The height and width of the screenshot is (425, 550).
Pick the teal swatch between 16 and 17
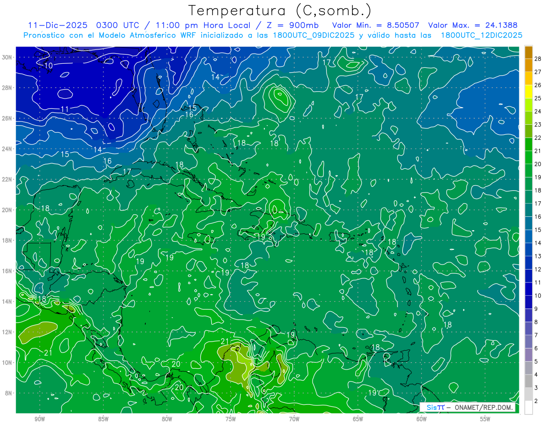(528, 210)
